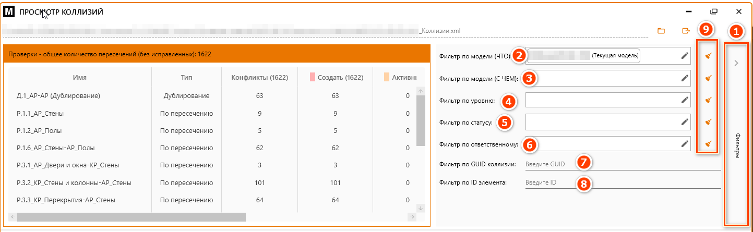Click pencil icon for status filter
The image size is (753, 232).
685,121
